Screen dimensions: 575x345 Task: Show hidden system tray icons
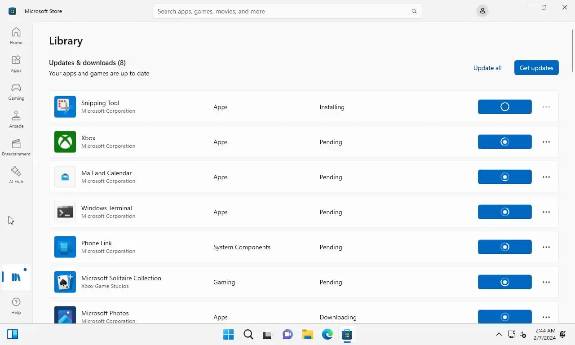pyautogui.click(x=499, y=334)
